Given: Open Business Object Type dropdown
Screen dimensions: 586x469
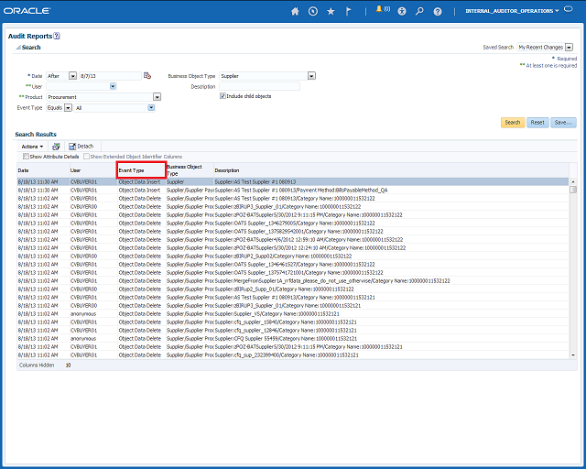Looking at the screenshot, I should coord(311,76).
